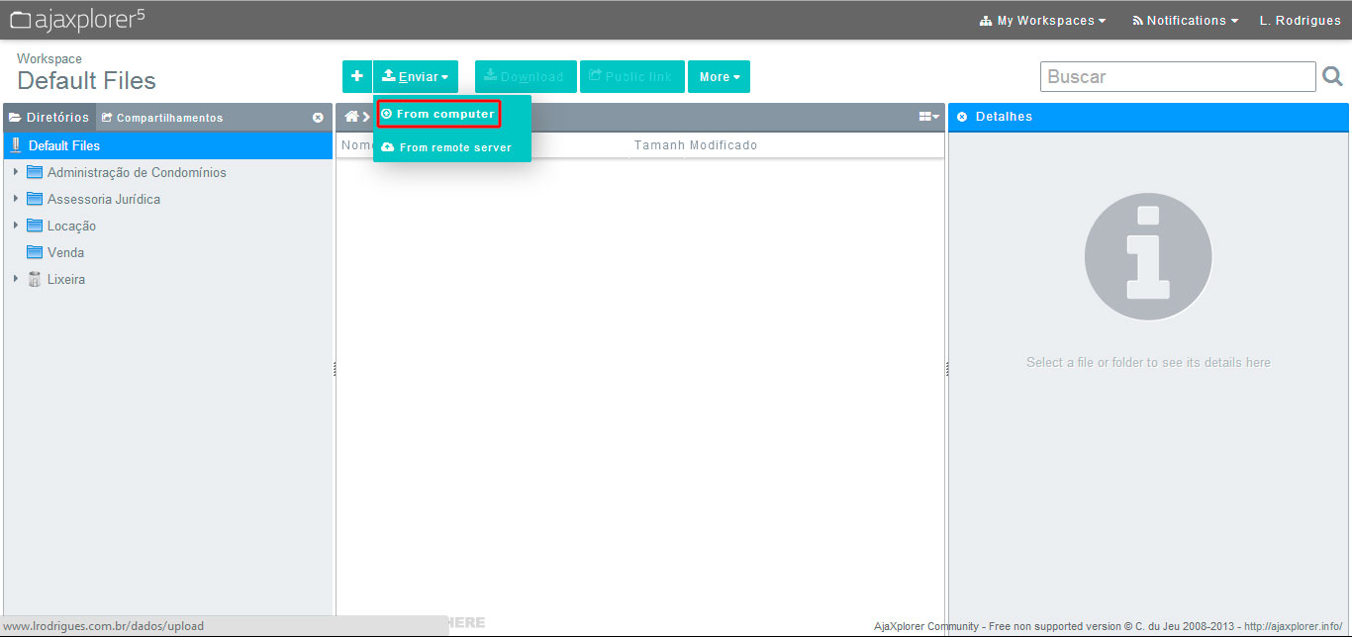The height and width of the screenshot is (637, 1352).
Task: Click the L. Rodrigues user link
Action: pos(1300,20)
